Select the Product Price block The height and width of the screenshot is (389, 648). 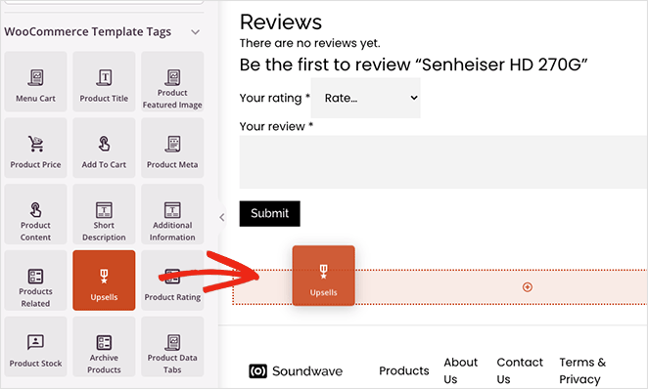[x=35, y=148]
